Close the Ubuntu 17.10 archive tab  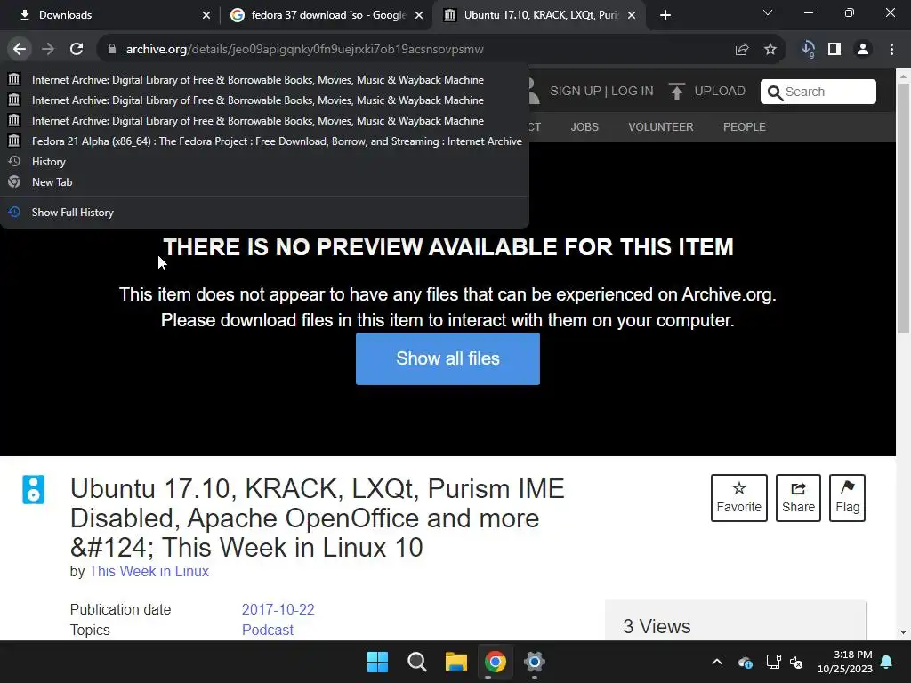[632, 16]
